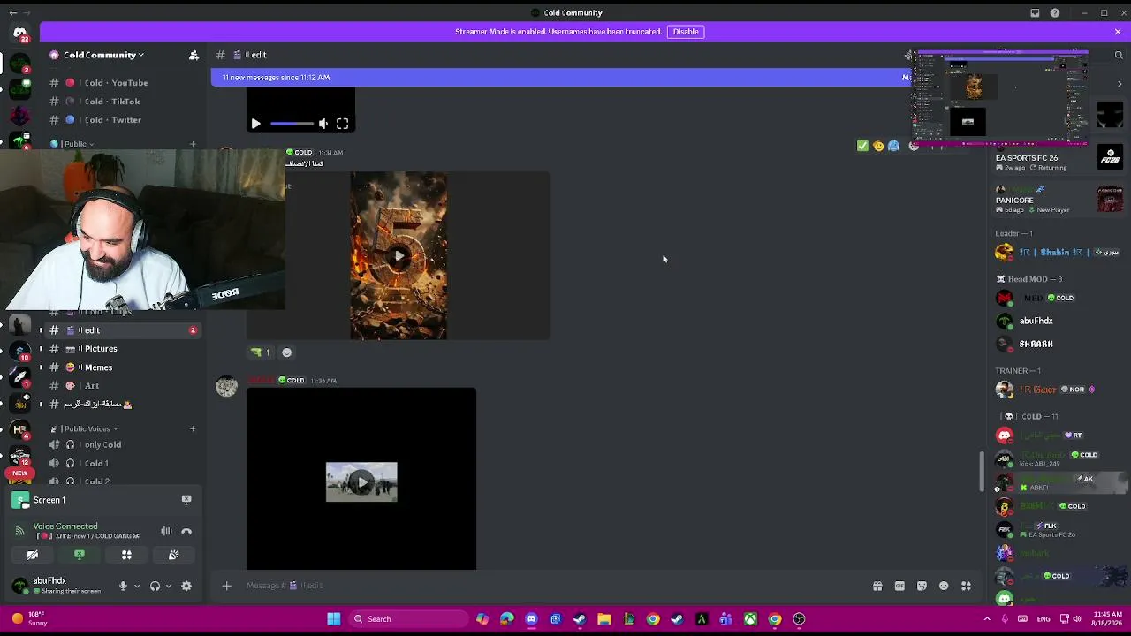This screenshot has width=1131, height=636.
Task: Mute the top video's speaker icon
Action: (x=323, y=124)
